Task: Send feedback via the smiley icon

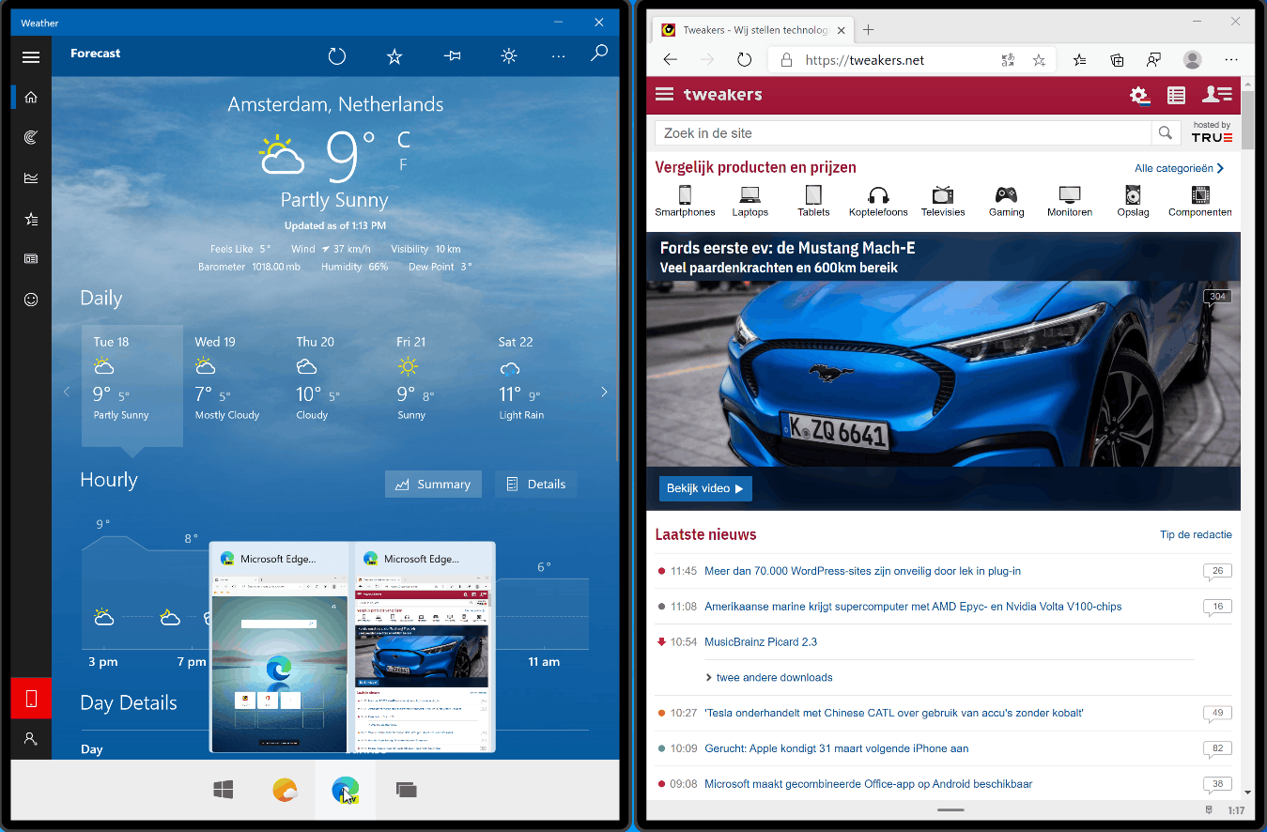Action: click(30, 300)
